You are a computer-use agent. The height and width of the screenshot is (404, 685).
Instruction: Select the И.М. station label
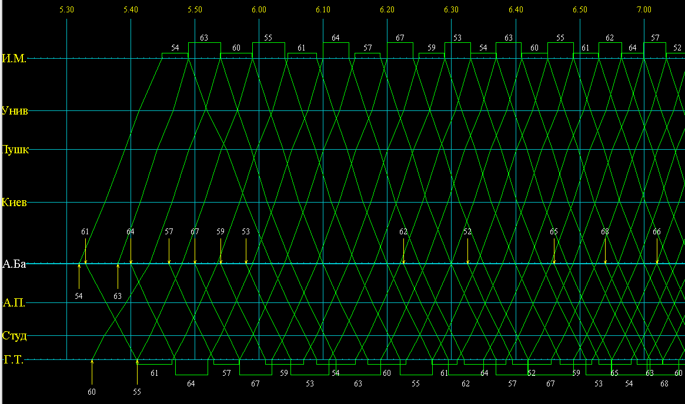pyautogui.click(x=14, y=58)
